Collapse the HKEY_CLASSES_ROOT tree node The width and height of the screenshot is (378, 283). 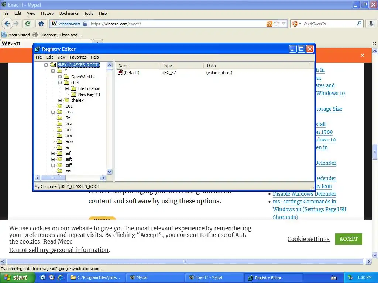click(x=46, y=65)
